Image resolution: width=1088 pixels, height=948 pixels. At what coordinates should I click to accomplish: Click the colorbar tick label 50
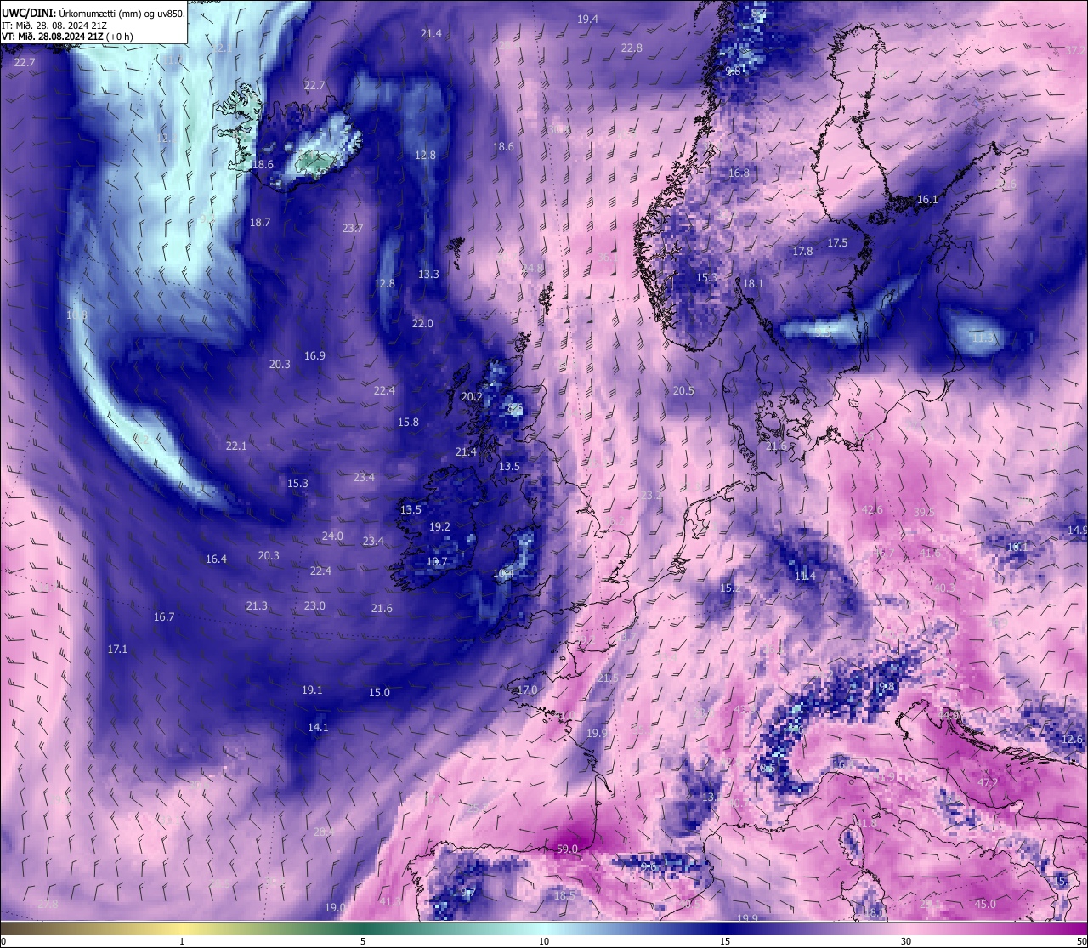(1081, 941)
